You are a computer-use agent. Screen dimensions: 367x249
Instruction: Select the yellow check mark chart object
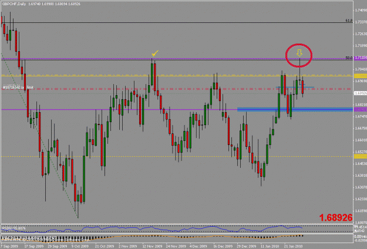(155, 53)
